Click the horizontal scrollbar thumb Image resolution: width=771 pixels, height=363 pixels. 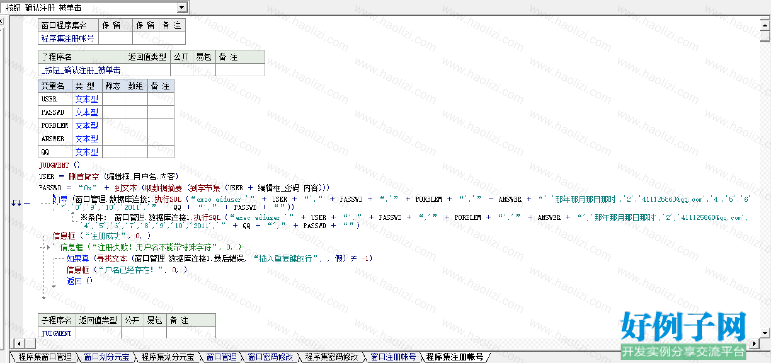[x=30, y=343]
